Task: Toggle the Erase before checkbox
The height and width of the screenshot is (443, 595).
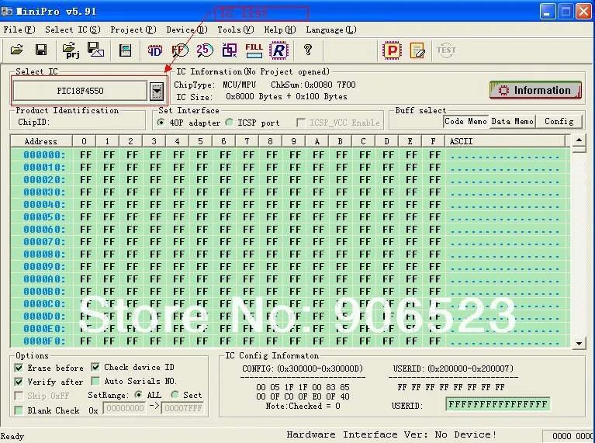Action: pyautogui.click(x=19, y=368)
